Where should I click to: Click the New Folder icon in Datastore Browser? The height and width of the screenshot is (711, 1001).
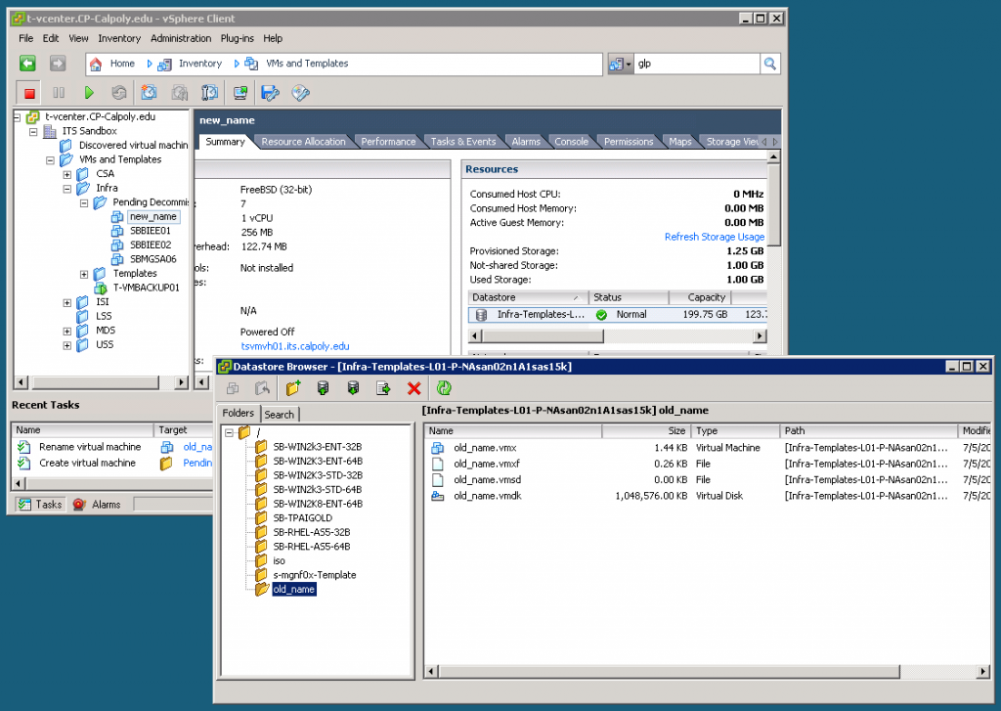293,387
